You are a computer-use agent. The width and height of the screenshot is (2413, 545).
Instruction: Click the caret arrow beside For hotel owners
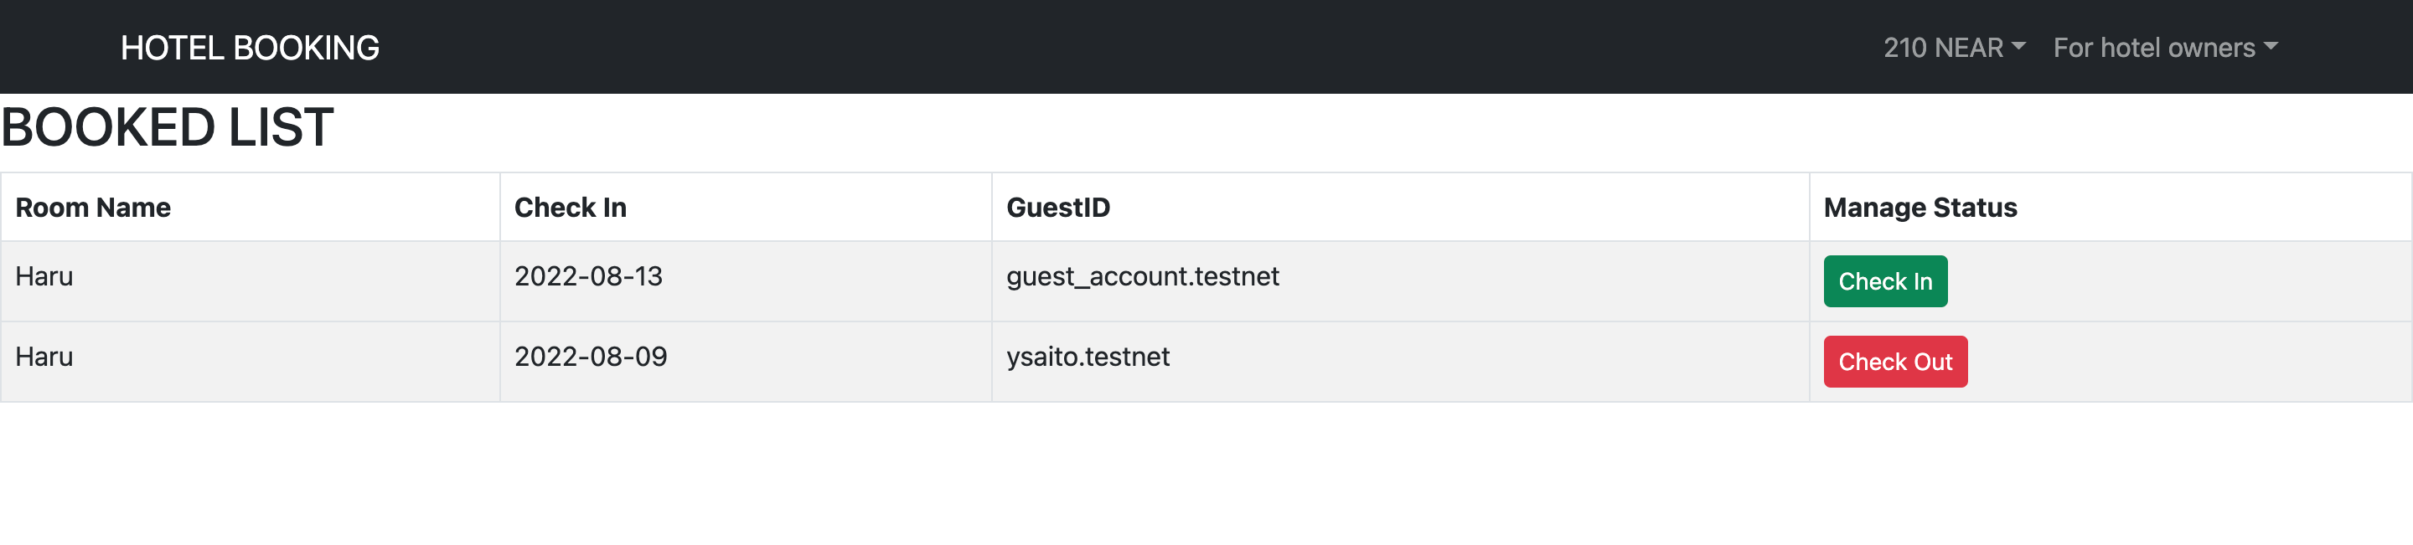[2271, 46]
